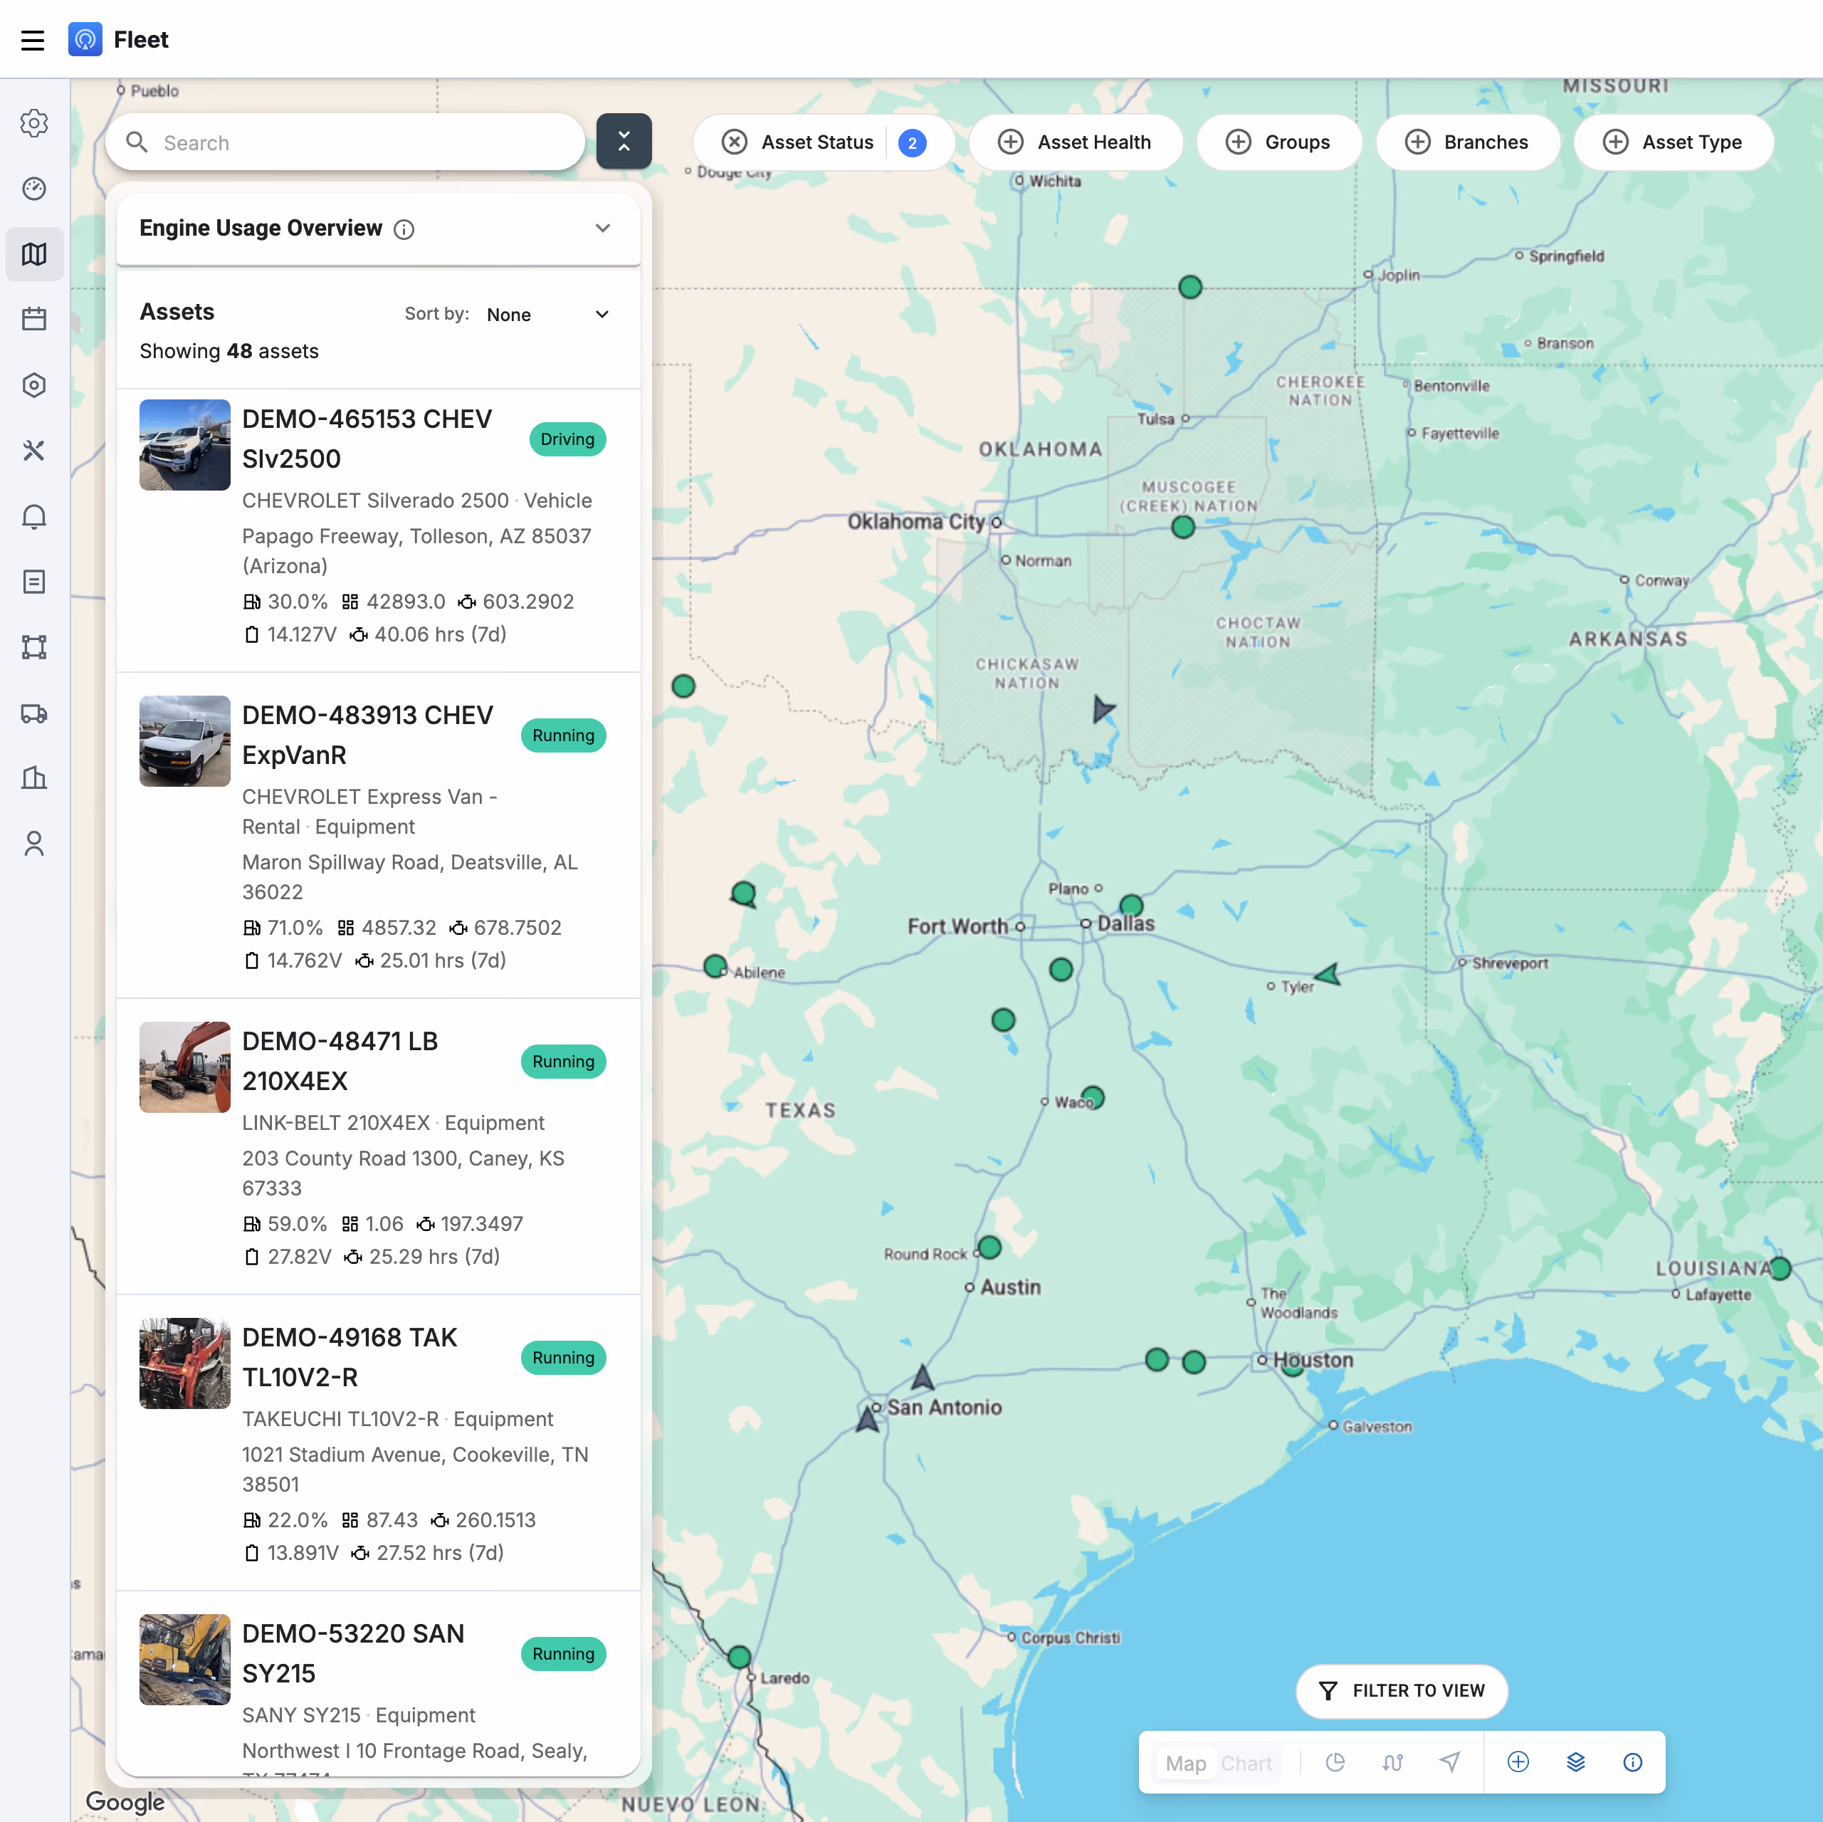Open the DEMO-49168 TAK TL10V2-R thumbnail
1823x1822 pixels.
click(x=185, y=1364)
